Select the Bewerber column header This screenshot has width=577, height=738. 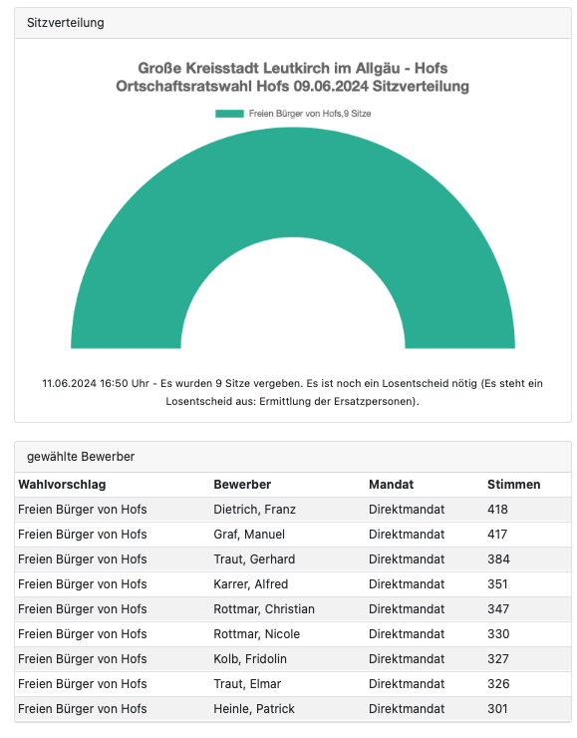point(242,485)
